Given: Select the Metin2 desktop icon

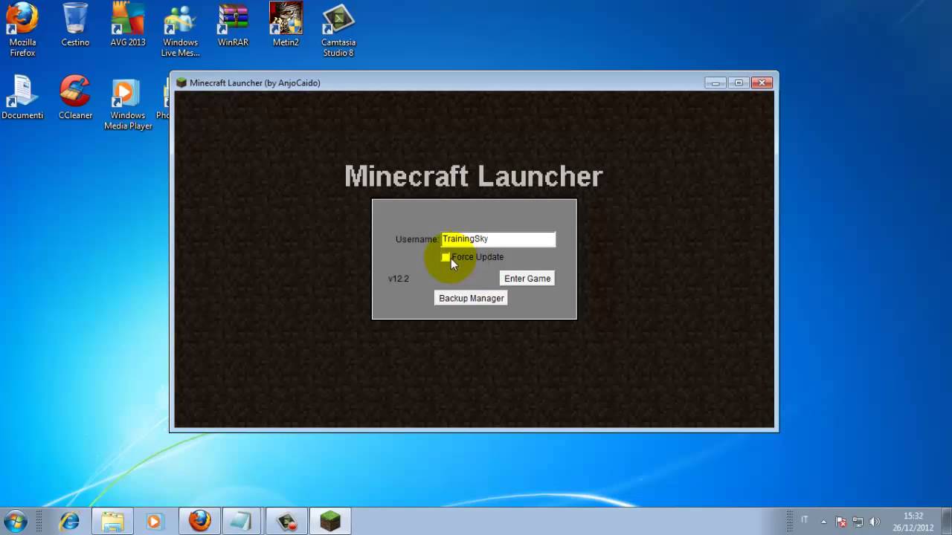Looking at the screenshot, I should [x=286, y=26].
